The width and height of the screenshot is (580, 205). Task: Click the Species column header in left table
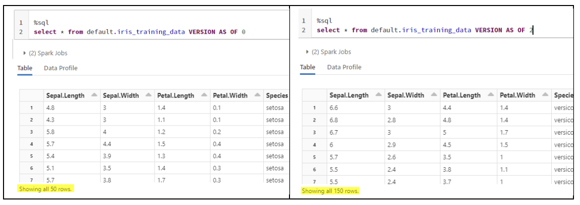pyautogui.click(x=276, y=95)
